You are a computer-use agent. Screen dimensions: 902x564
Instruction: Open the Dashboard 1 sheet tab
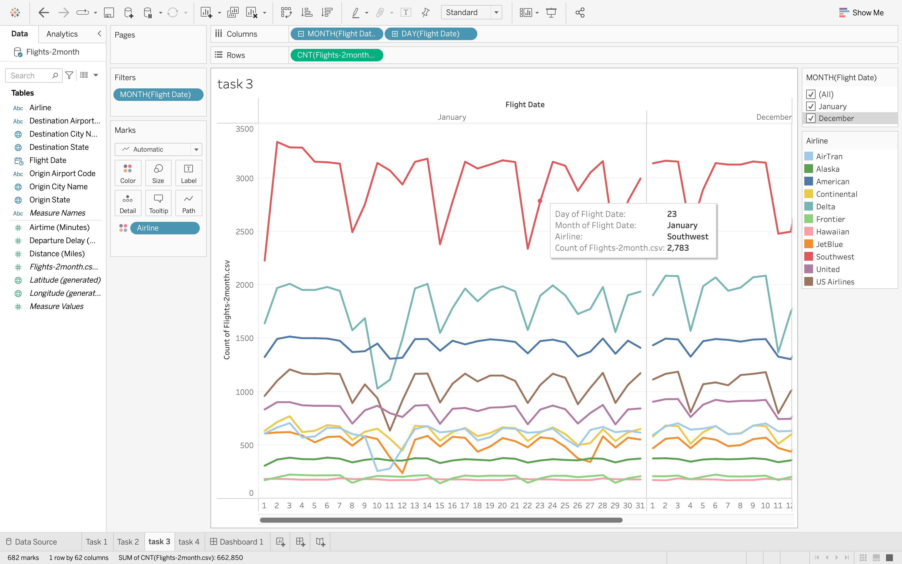point(237,542)
